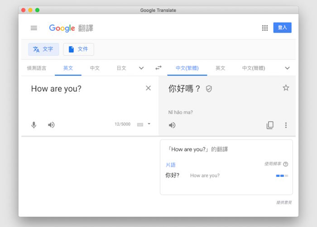Open the hamburger main menu

[34, 28]
